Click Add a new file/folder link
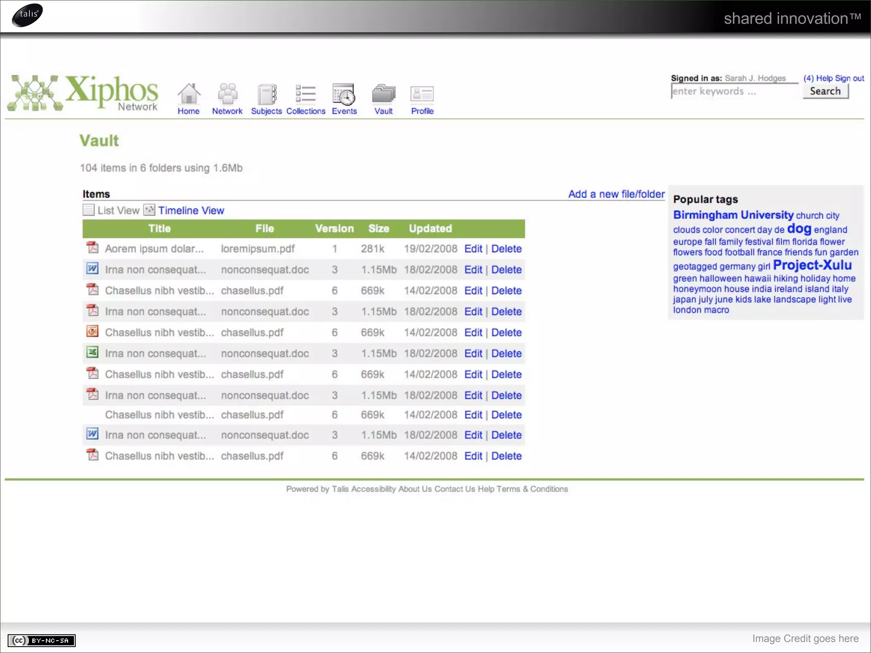This screenshot has height=653, width=871. point(616,194)
